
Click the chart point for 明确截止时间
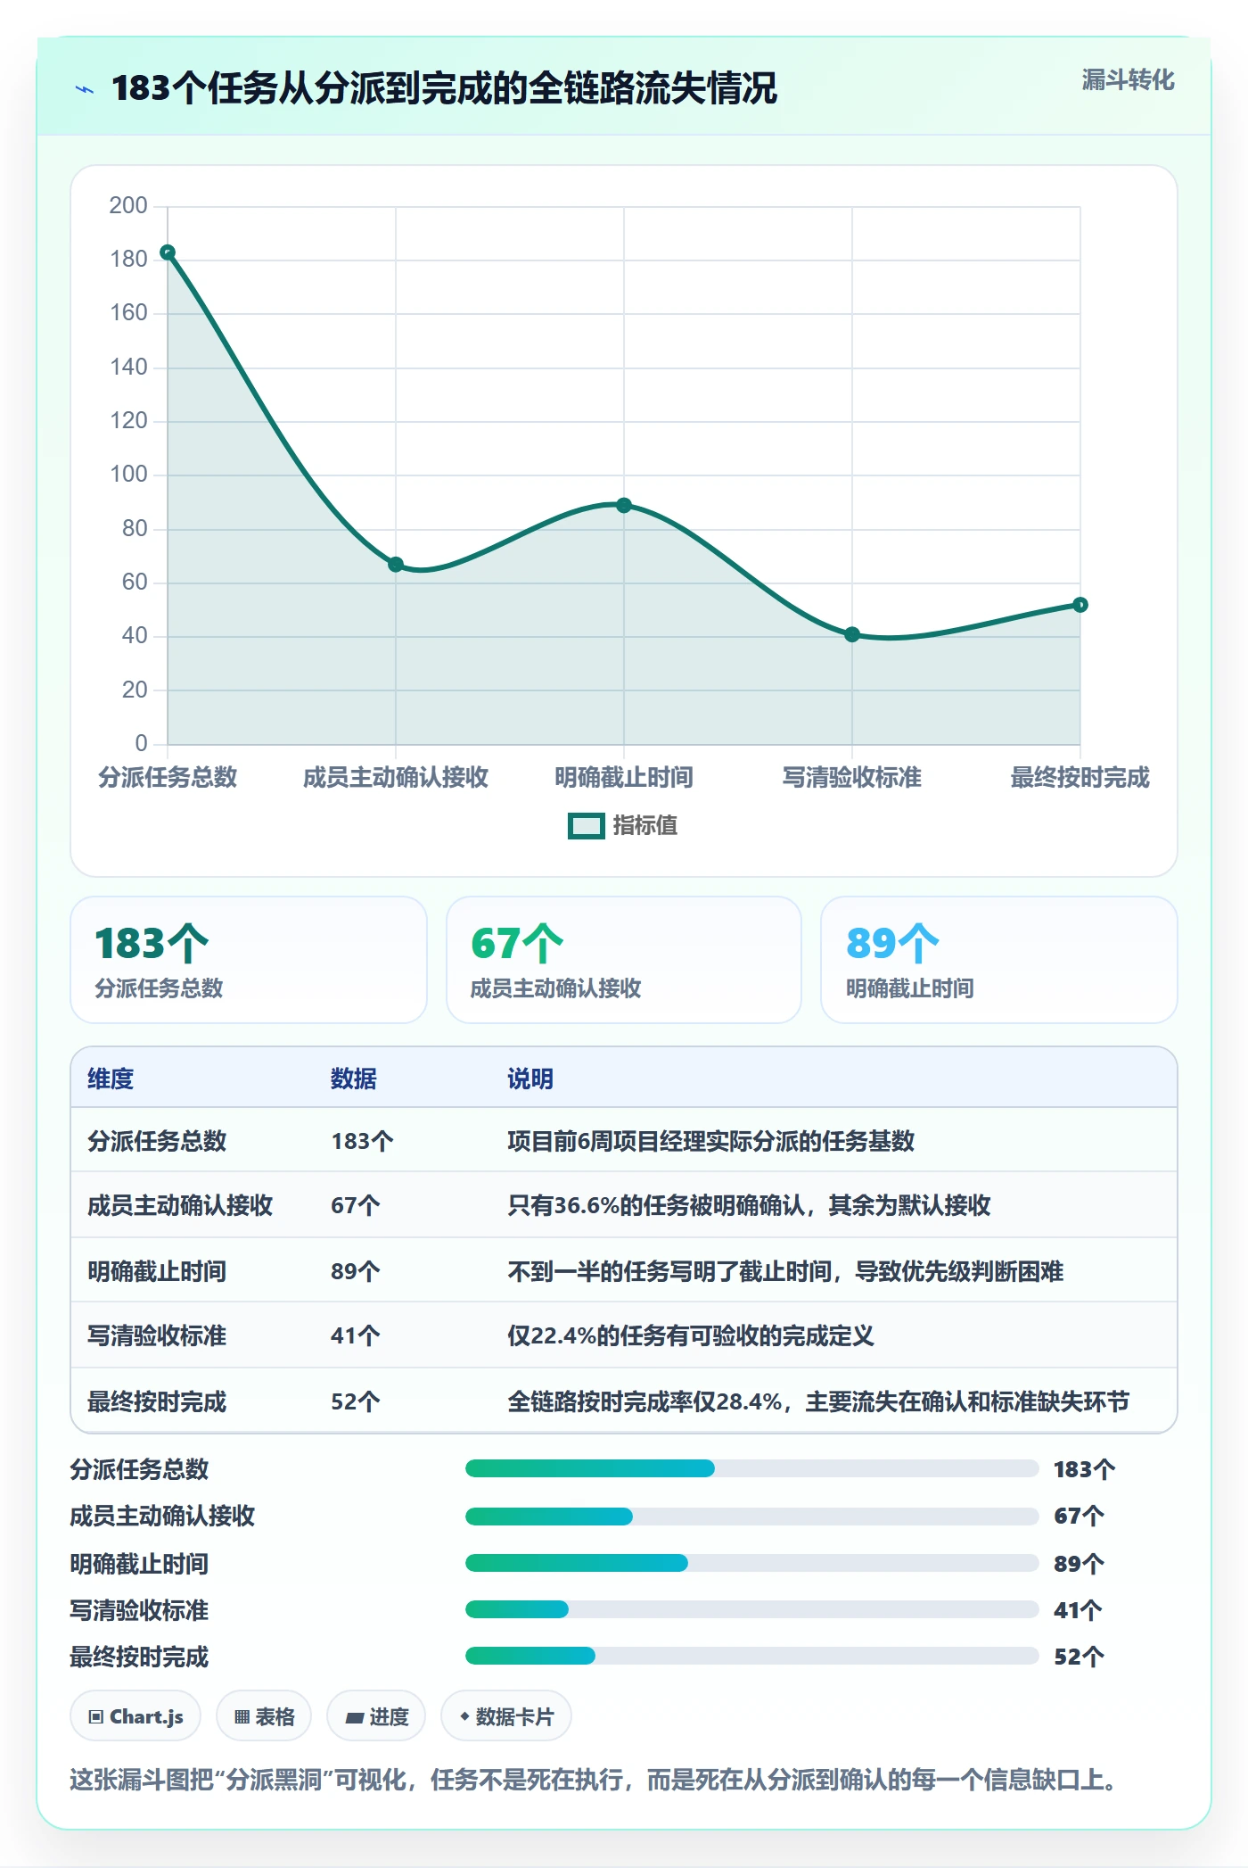624,505
